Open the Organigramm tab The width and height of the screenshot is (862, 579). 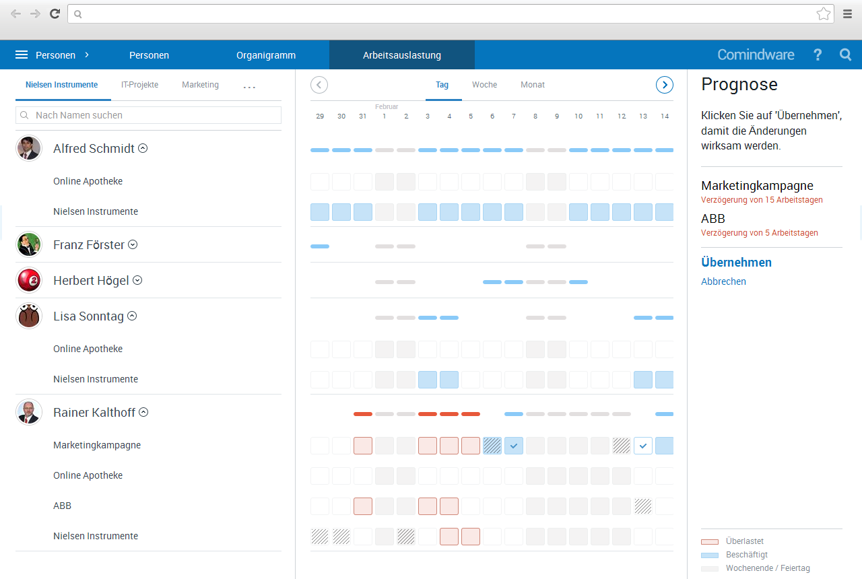(266, 55)
